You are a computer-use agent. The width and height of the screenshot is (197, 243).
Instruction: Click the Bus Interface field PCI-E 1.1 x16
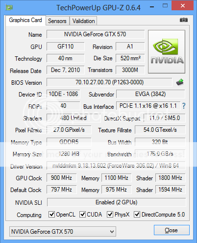[x=148, y=106]
